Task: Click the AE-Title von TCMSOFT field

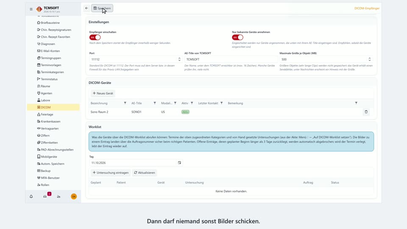Action: coord(231,59)
